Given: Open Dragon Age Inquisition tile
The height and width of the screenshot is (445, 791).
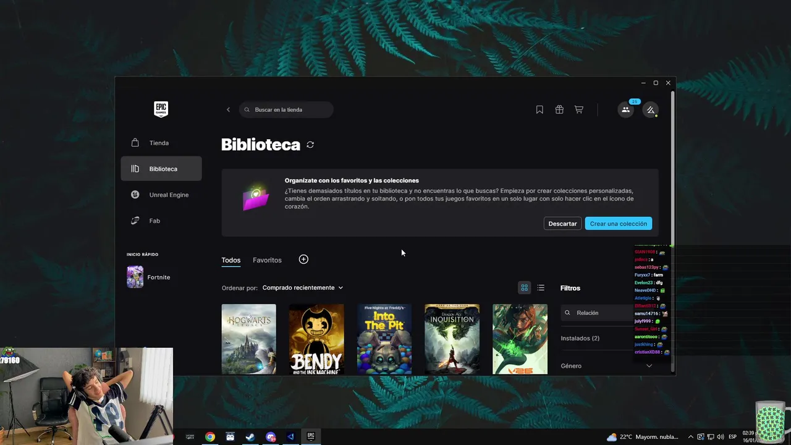Looking at the screenshot, I should 452,339.
